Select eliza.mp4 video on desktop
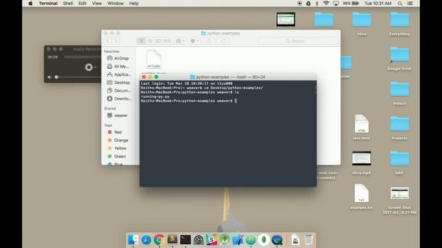Viewport: 442px width, 248px height. coord(362,163)
